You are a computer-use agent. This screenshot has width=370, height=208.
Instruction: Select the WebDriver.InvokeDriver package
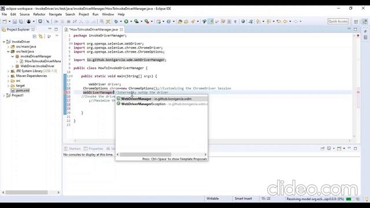[x=37, y=66]
